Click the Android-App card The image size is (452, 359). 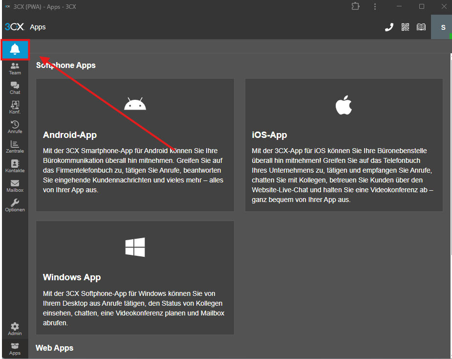(135, 145)
